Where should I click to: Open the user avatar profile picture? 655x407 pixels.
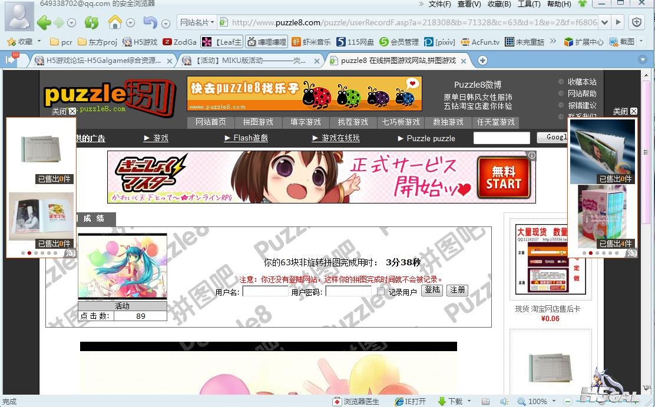[x=19, y=16]
